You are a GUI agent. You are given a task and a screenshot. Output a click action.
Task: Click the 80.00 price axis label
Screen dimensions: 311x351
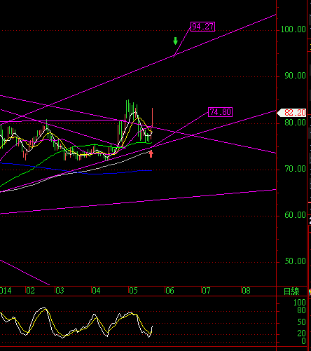(x=295, y=123)
